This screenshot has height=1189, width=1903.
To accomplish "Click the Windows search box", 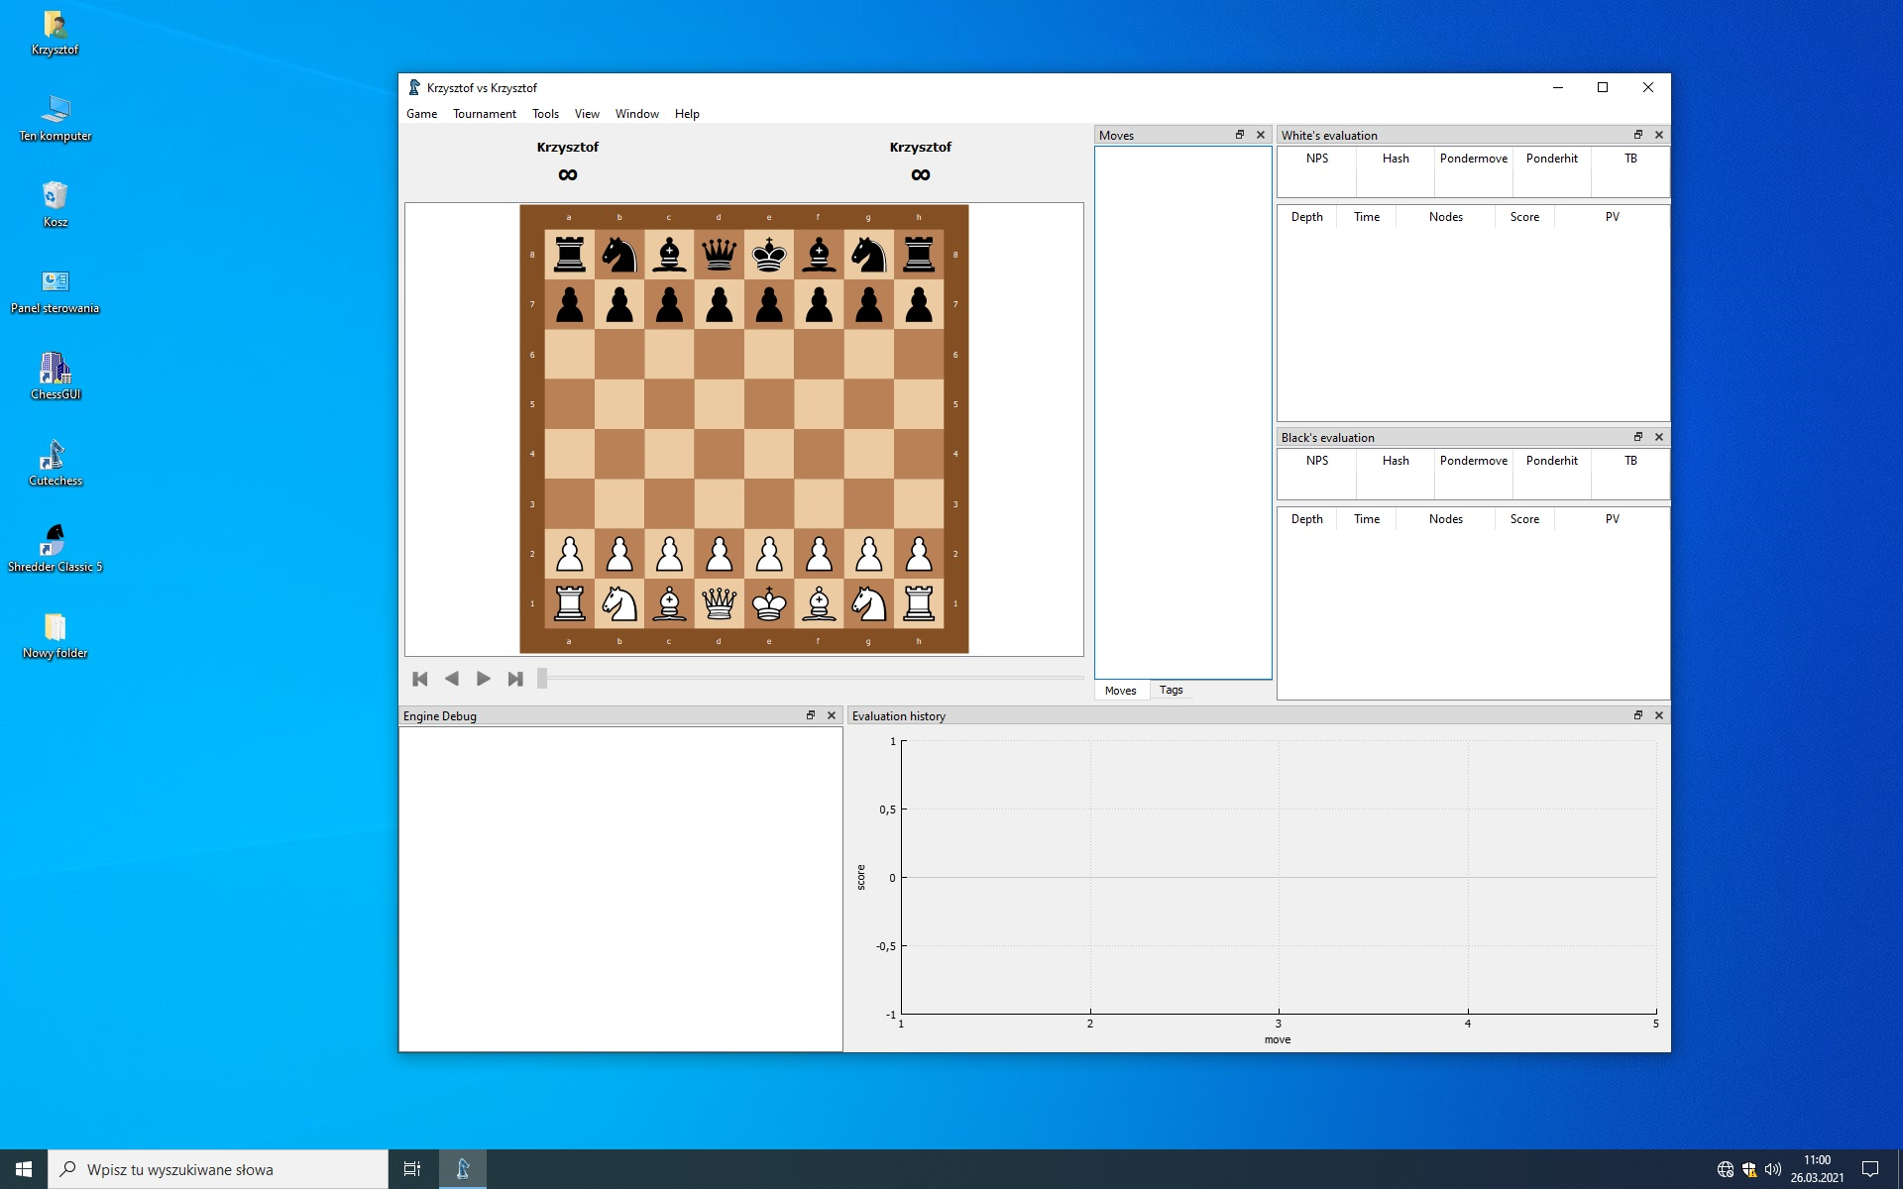I will [218, 1169].
